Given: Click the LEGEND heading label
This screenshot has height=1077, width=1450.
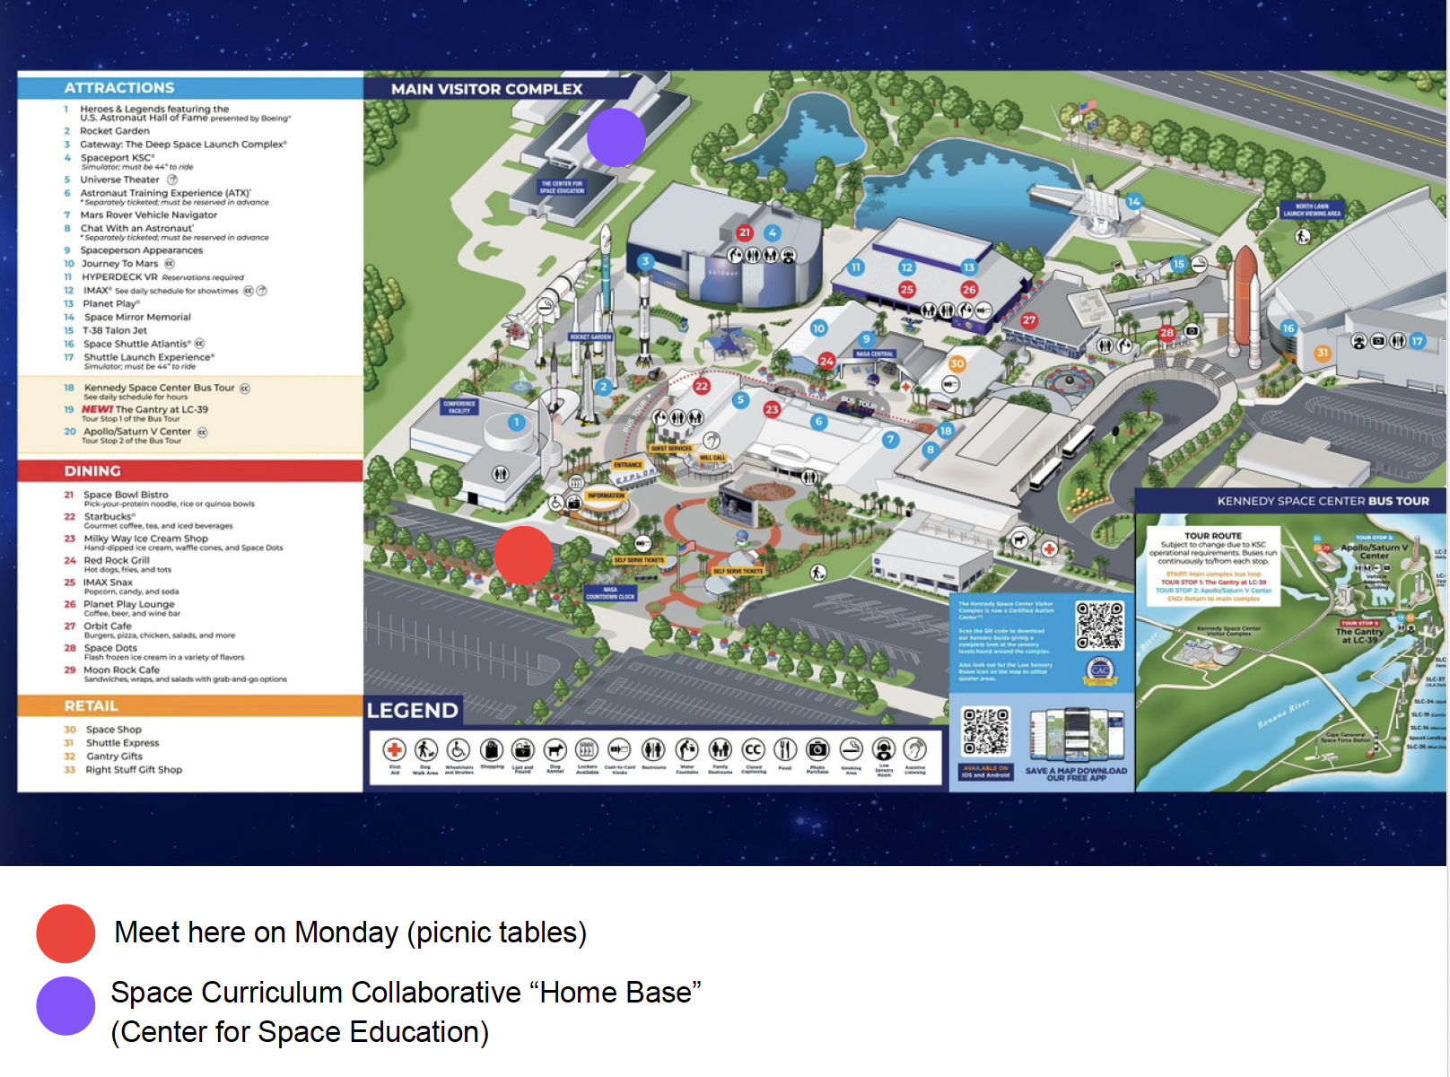Looking at the screenshot, I should coord(413,710).
